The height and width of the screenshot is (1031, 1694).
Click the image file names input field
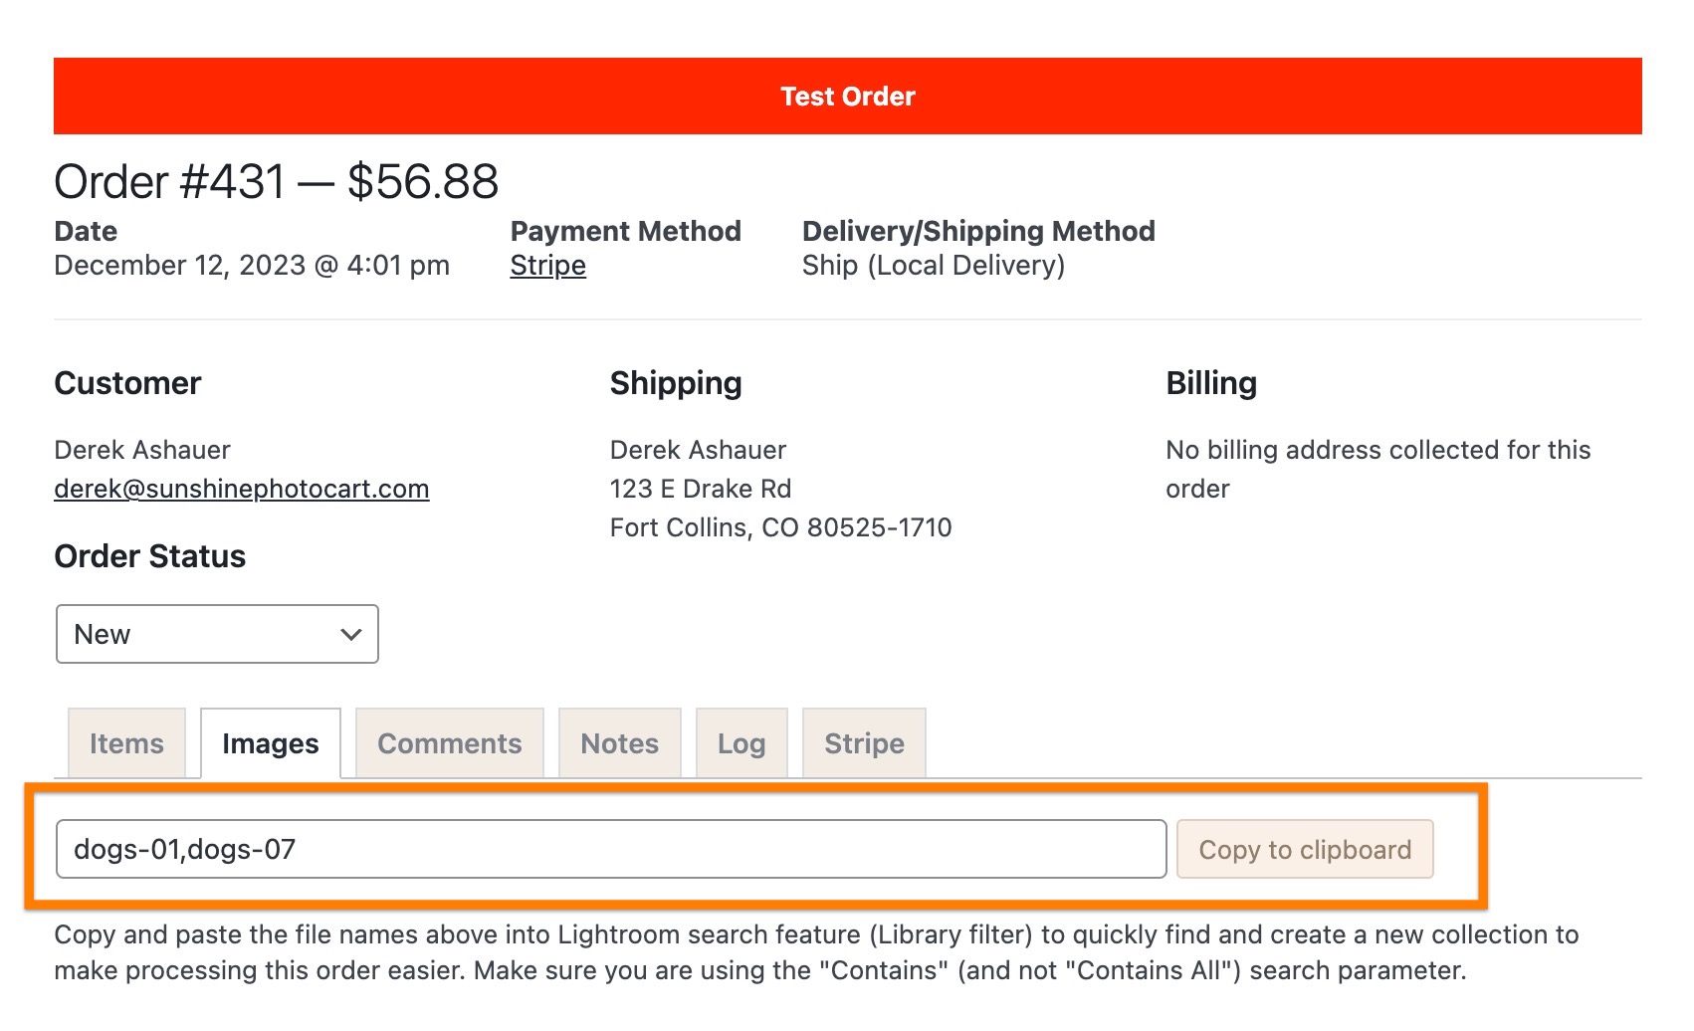click(x=611, y=849)
